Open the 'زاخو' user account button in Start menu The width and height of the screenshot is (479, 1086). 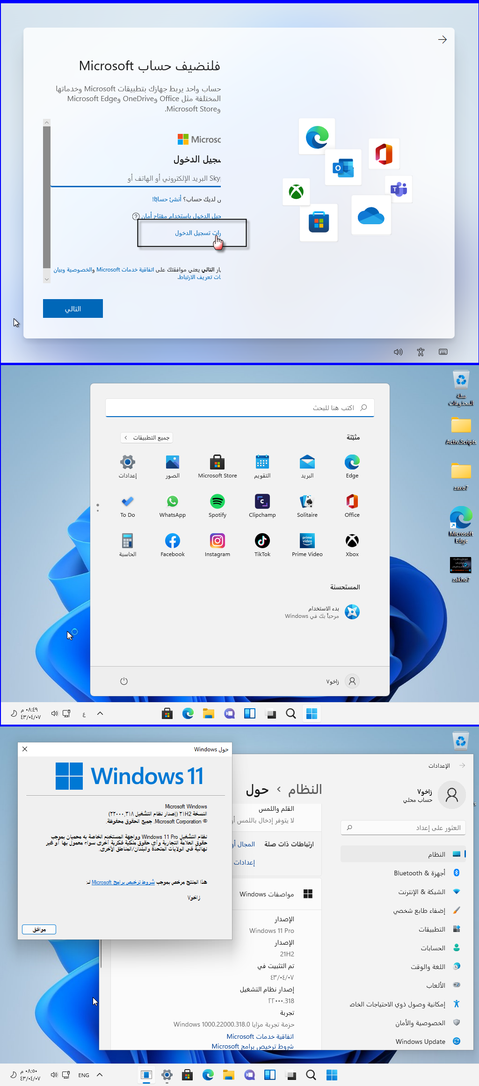(343, 681)
